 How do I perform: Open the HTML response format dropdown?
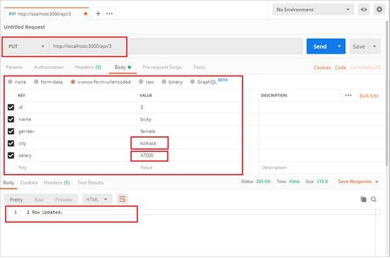pyautogui.click(x=97, y=200)
